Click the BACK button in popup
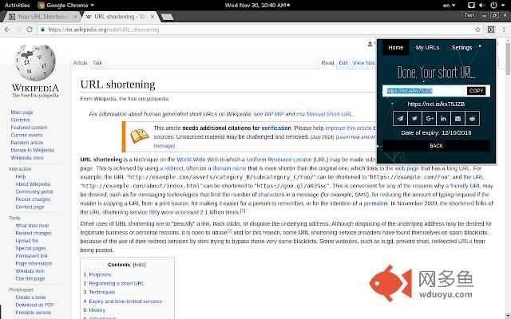The image size is (511, 319). [436, 146]
